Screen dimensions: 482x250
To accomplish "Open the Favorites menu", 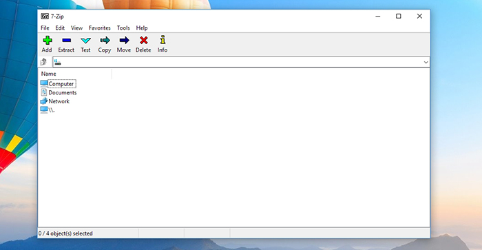I will (x=100, y=28).
